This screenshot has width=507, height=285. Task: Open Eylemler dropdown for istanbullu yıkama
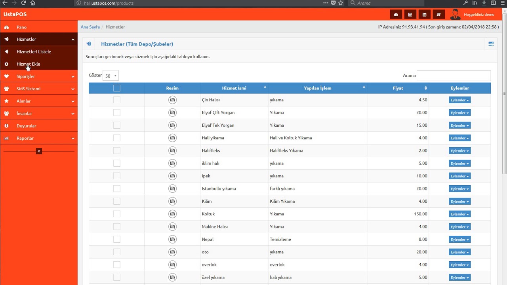pyautogui.click(x=459, y=189)
